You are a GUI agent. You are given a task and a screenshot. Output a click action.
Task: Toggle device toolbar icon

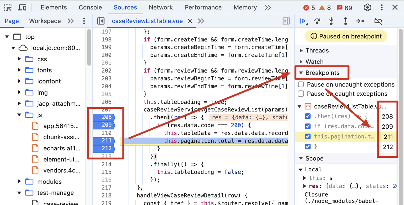(x=22, y=8)
